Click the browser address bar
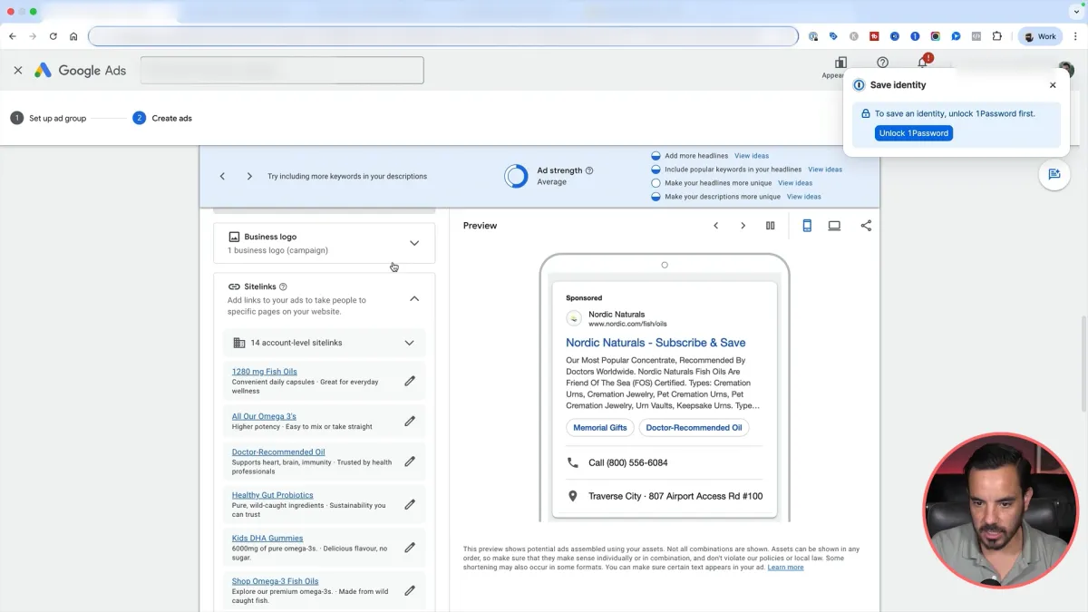The image size is (1088, 612). 443,36
